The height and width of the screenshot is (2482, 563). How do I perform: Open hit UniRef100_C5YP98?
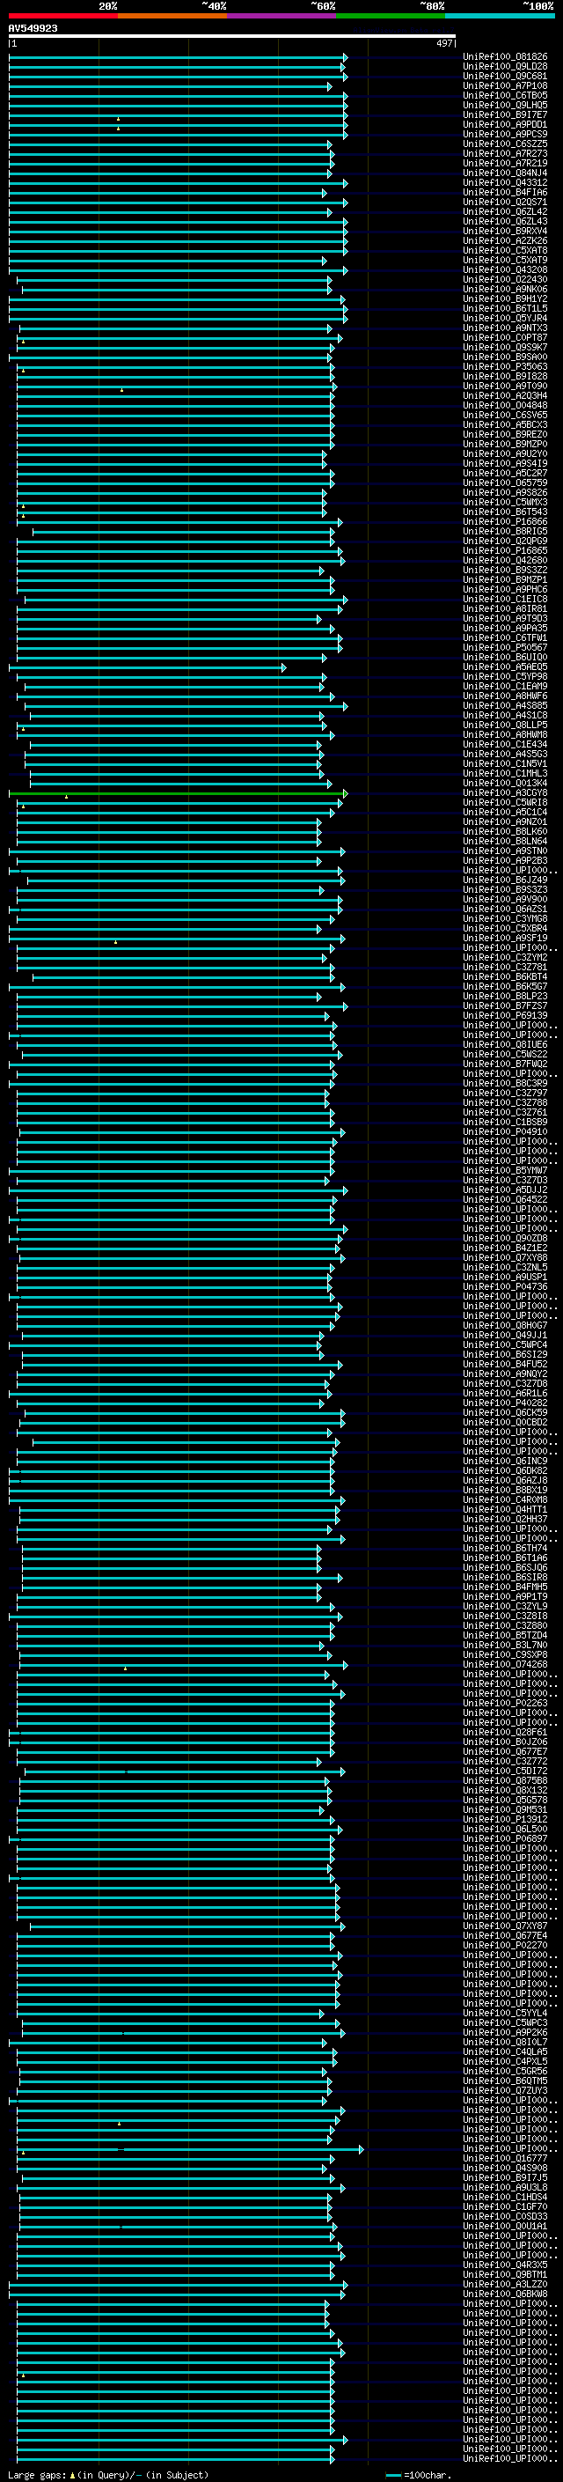[x=505, y=676]
